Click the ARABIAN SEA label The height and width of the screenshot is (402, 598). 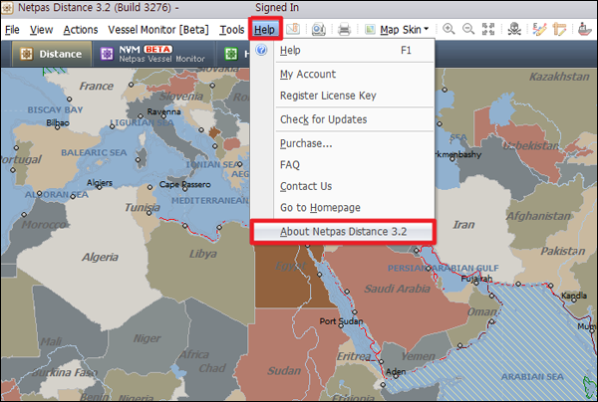coord(532,376)
